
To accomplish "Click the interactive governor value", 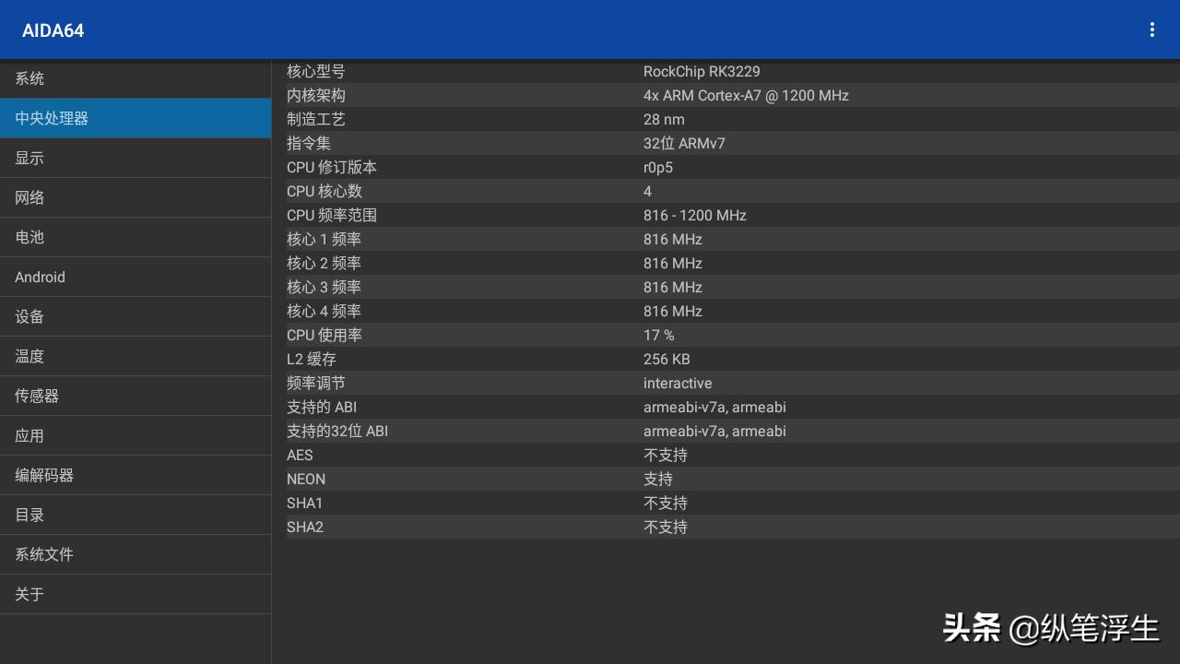I will click(x=678, y=383).
